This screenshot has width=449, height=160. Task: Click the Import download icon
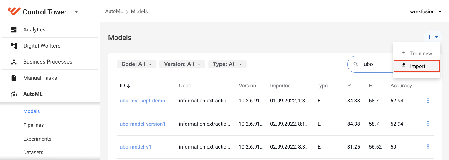point(404,65)
